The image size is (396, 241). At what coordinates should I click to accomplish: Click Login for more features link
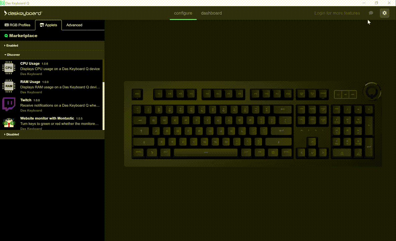[x=337, y=13]
